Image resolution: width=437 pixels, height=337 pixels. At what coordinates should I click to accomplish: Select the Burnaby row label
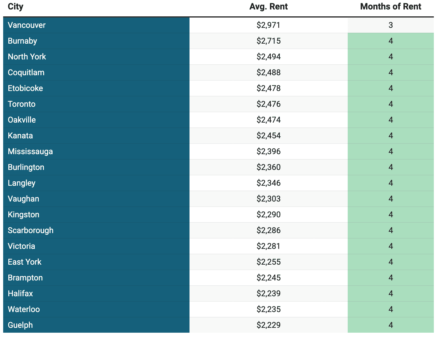click(x=22, y=41)
